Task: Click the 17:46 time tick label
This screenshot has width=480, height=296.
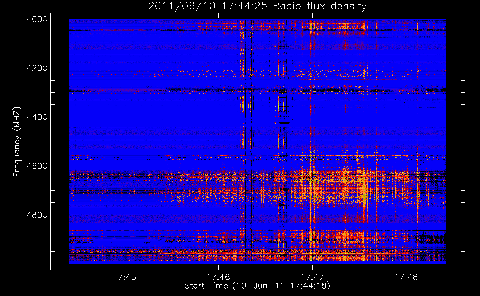Action: pyautogui.click(x=218, y=277)
